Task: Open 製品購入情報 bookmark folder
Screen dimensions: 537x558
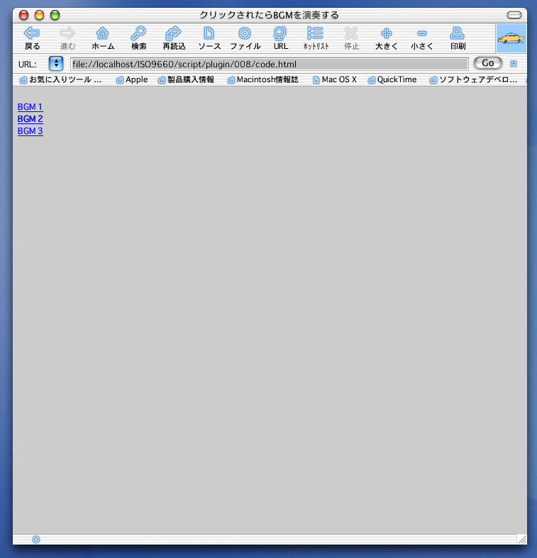Action: [x=186, y=79]
